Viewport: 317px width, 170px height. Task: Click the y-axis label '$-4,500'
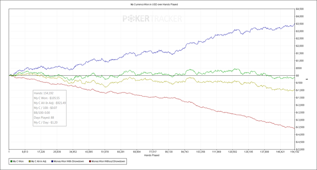tap(300, 142)
